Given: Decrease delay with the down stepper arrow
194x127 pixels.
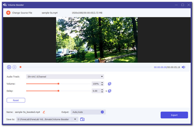Looking at the screenshot, I should tap(102, 92).
